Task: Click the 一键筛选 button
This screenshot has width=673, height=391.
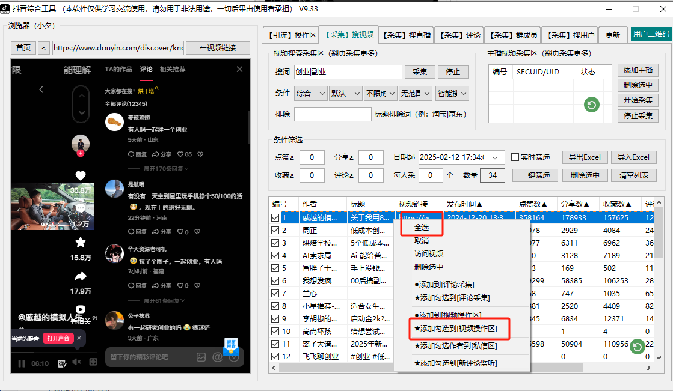Action: click(535, 175)
